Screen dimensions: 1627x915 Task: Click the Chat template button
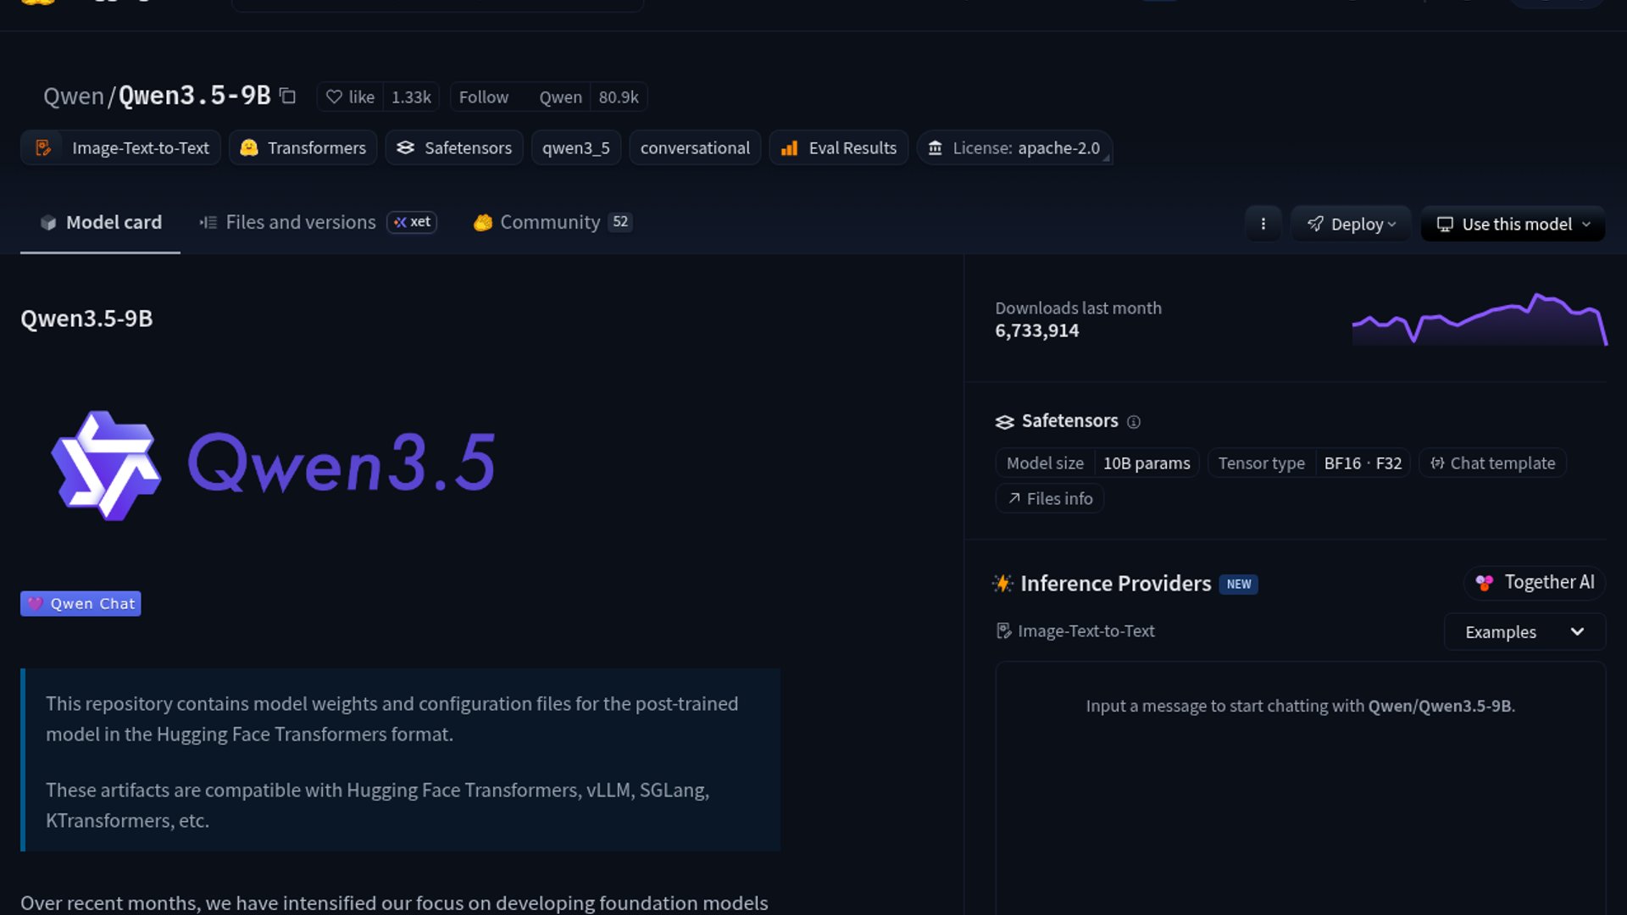(1492, 463)
